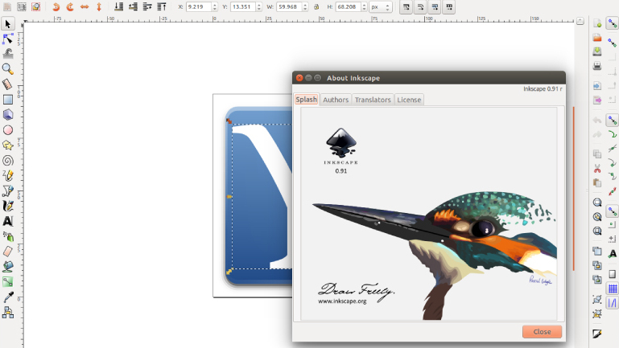Click select all in all layers icon

click(22, 6)
